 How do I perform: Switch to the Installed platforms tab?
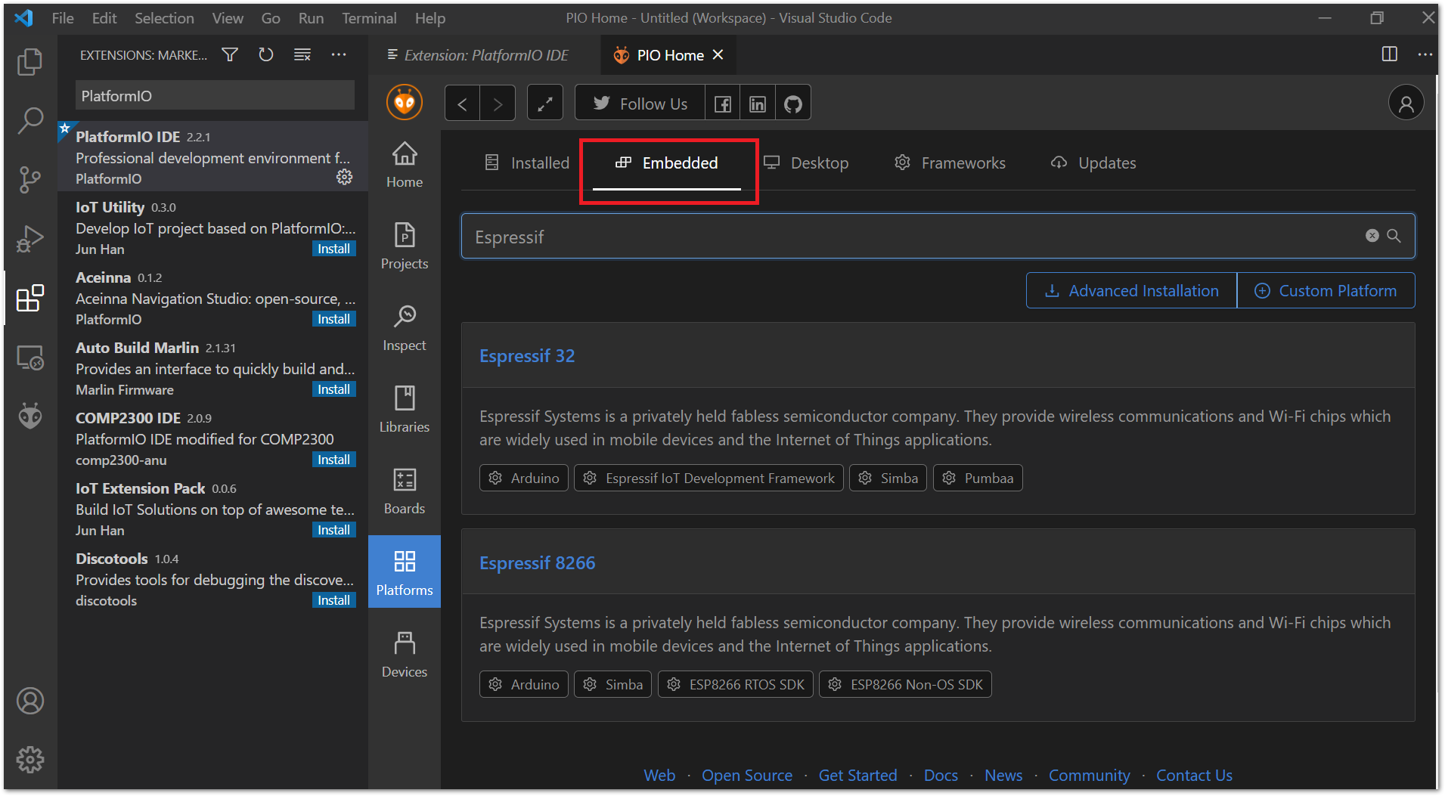click(527, 163)
